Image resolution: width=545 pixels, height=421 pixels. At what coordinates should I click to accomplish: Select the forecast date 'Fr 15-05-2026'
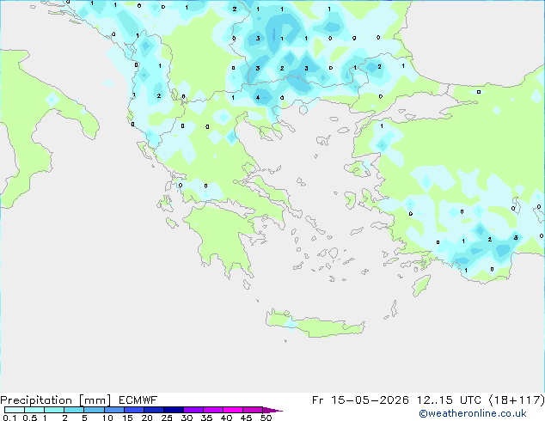click(360, 400)
